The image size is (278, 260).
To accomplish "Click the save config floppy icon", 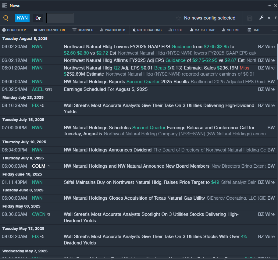I will [x=250, y=18].
